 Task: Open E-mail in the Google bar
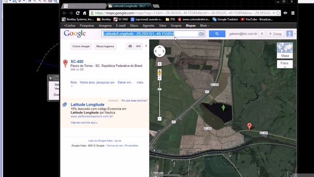click(x=121, y=26)
